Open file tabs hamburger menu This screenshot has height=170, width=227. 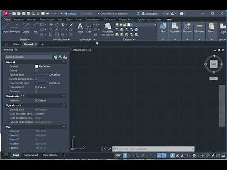pos(6,44)
